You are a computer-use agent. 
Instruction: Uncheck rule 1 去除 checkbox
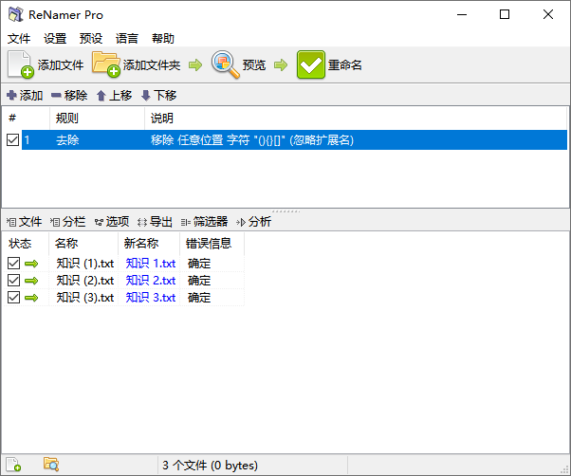[x=13, y=139]
